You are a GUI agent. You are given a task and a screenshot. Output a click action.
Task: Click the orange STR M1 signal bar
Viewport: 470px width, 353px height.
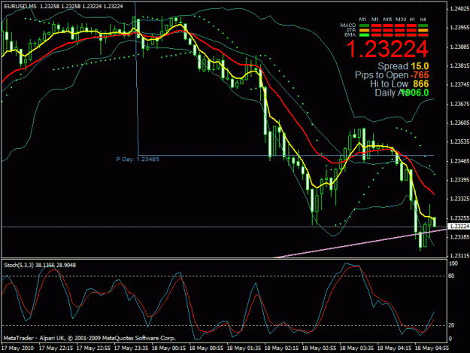[364, 30]
